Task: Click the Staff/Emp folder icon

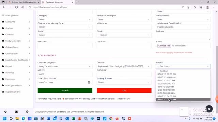Action: point(3,22)
